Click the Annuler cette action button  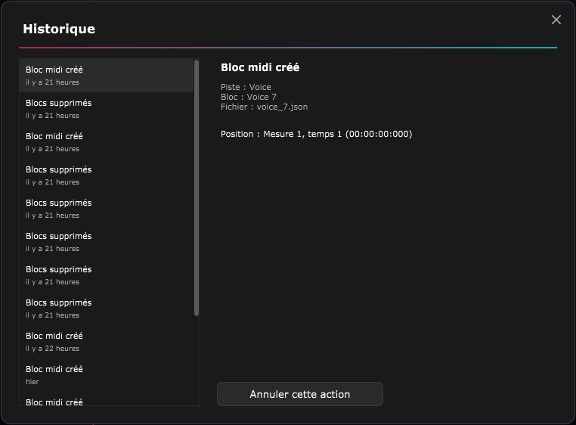point(300,394)
